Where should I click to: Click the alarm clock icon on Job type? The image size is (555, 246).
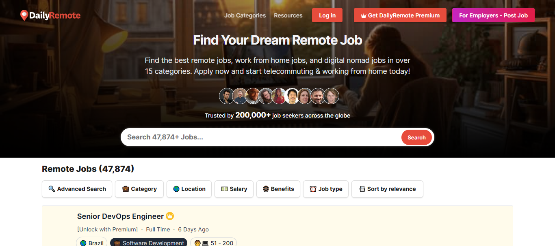point(313,189)
